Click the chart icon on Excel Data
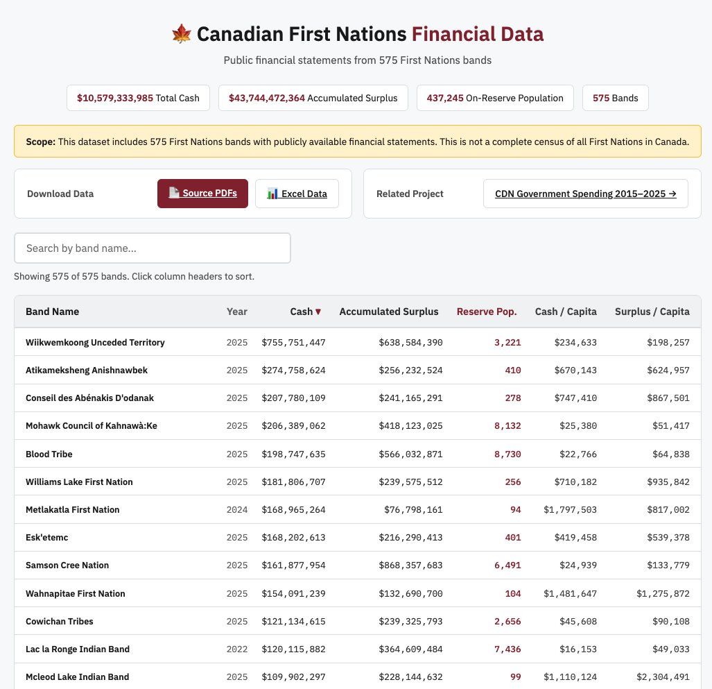This screenshot has height=689, width=712. click(272, 194)
